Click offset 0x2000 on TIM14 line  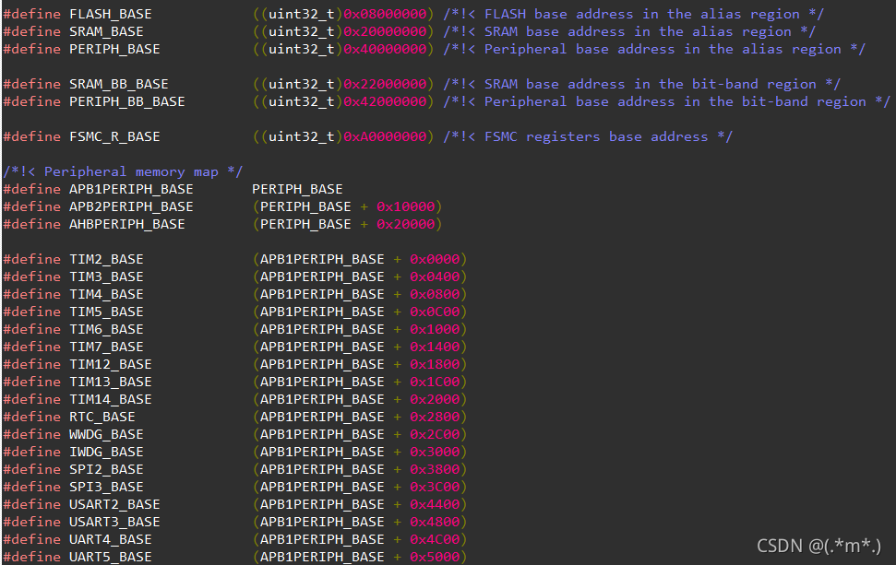[x=435, y=399]
